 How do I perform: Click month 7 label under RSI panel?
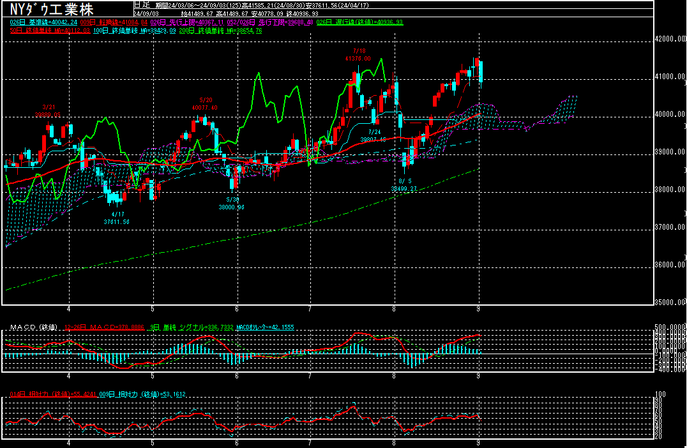[310, 443]
